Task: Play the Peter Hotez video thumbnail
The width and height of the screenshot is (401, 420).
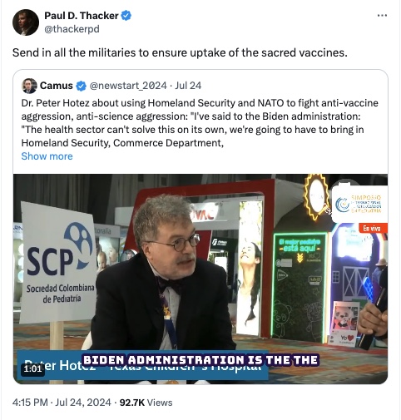Action: 200,279
